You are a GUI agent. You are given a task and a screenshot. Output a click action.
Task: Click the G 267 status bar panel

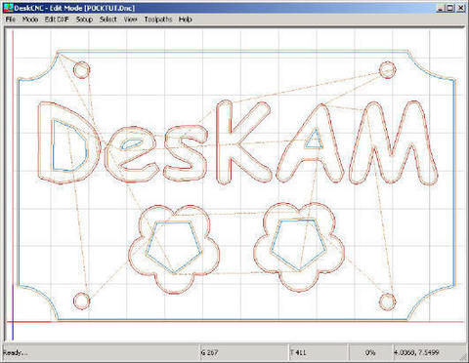pyautogui.click(x=243, y=352)
